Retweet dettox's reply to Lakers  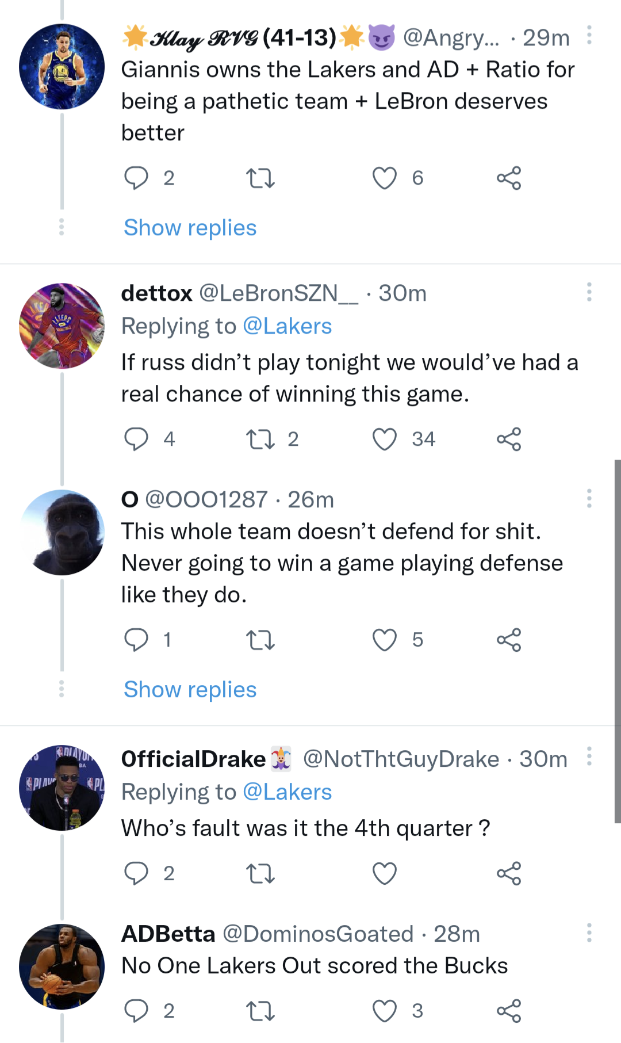260,440
